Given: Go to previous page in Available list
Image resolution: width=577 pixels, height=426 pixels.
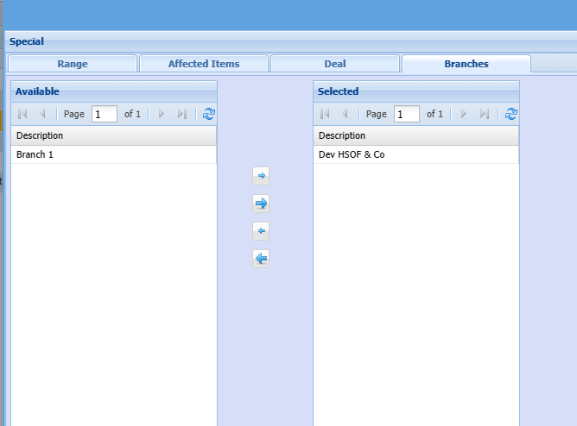Looking at the screenshot, I should [42, 114].
